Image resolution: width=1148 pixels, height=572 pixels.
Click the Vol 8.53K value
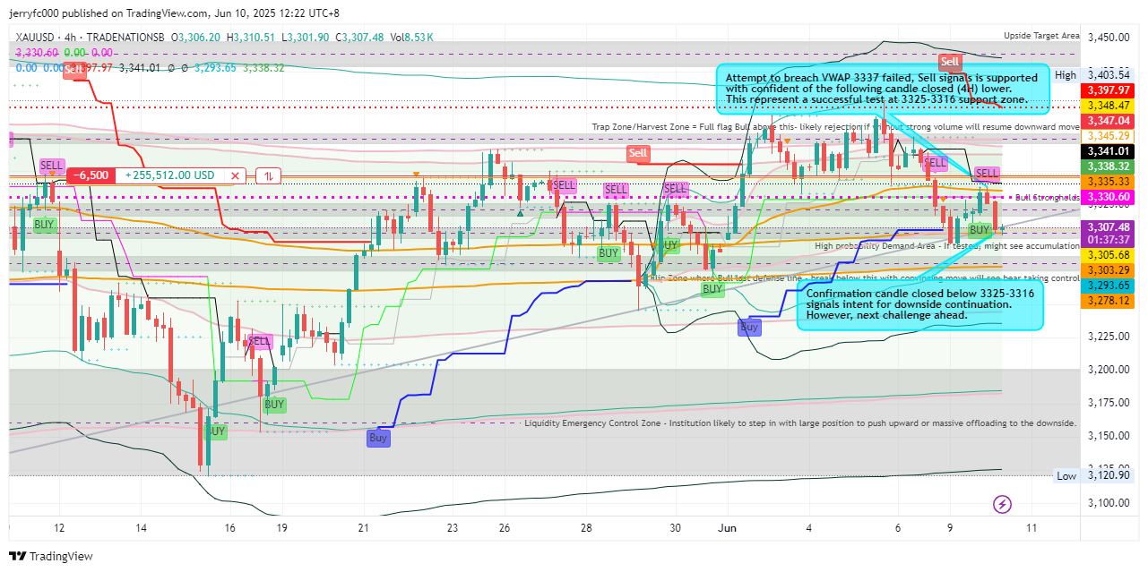click(x=411, y=38)
